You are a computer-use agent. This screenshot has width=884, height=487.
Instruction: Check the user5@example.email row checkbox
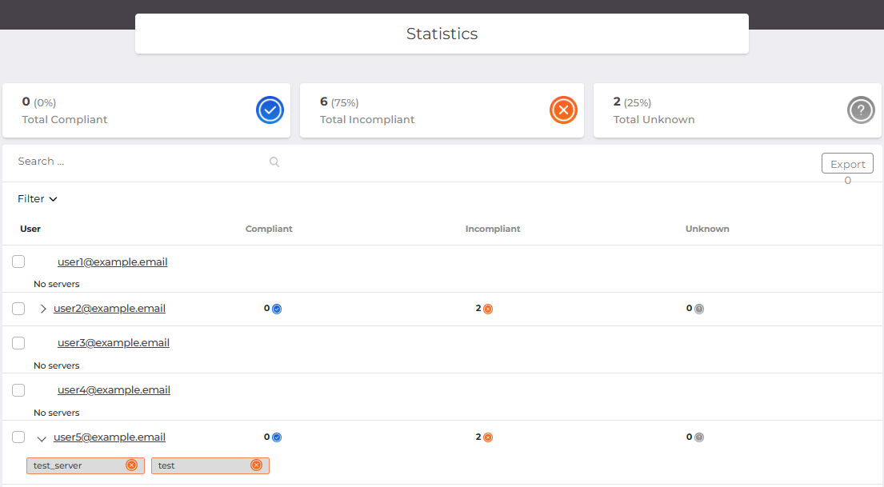click(18, 437)
